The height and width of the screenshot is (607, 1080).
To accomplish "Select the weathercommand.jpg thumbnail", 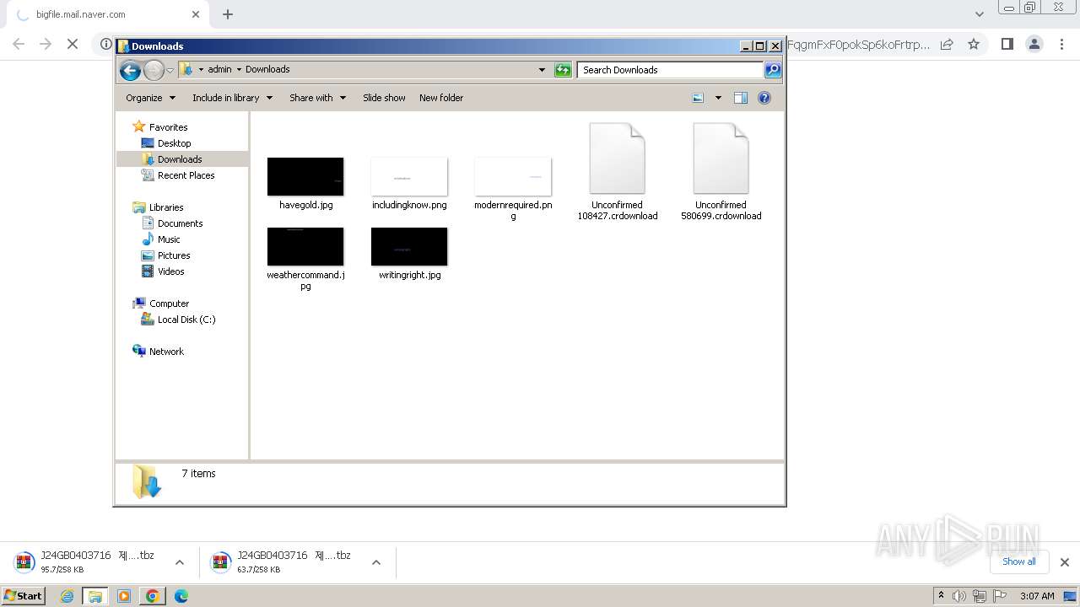I will [x=305, y=246].
